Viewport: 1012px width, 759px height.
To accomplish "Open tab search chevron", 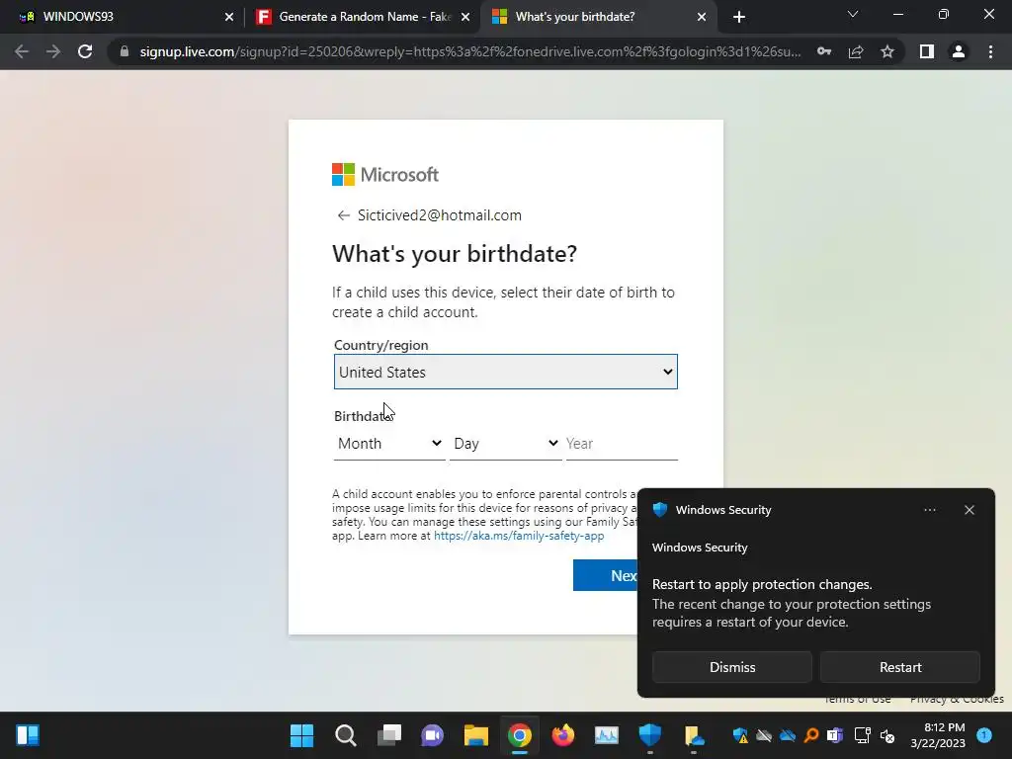I will (853, 14).
